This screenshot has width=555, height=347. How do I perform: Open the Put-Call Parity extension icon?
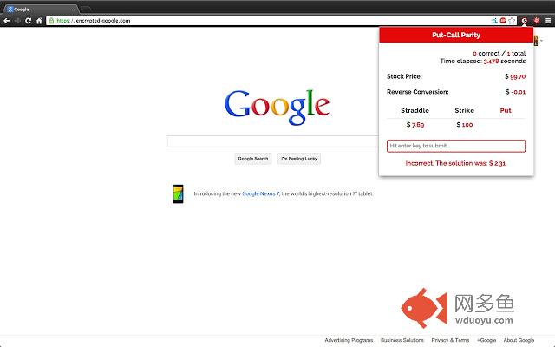pyautogui.click(x=526, y=20)
